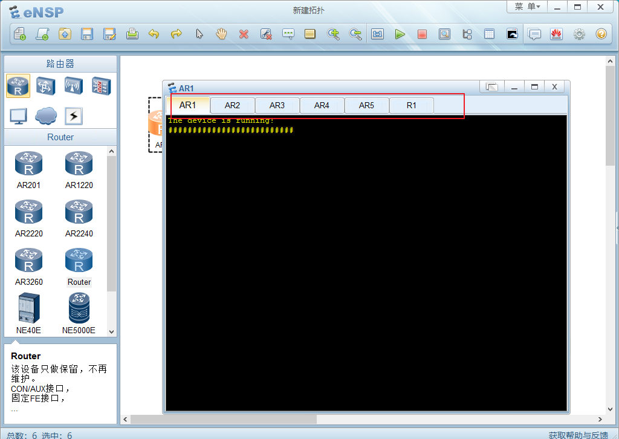
Task: Click the Undo arrow icon
Action: 154,34
